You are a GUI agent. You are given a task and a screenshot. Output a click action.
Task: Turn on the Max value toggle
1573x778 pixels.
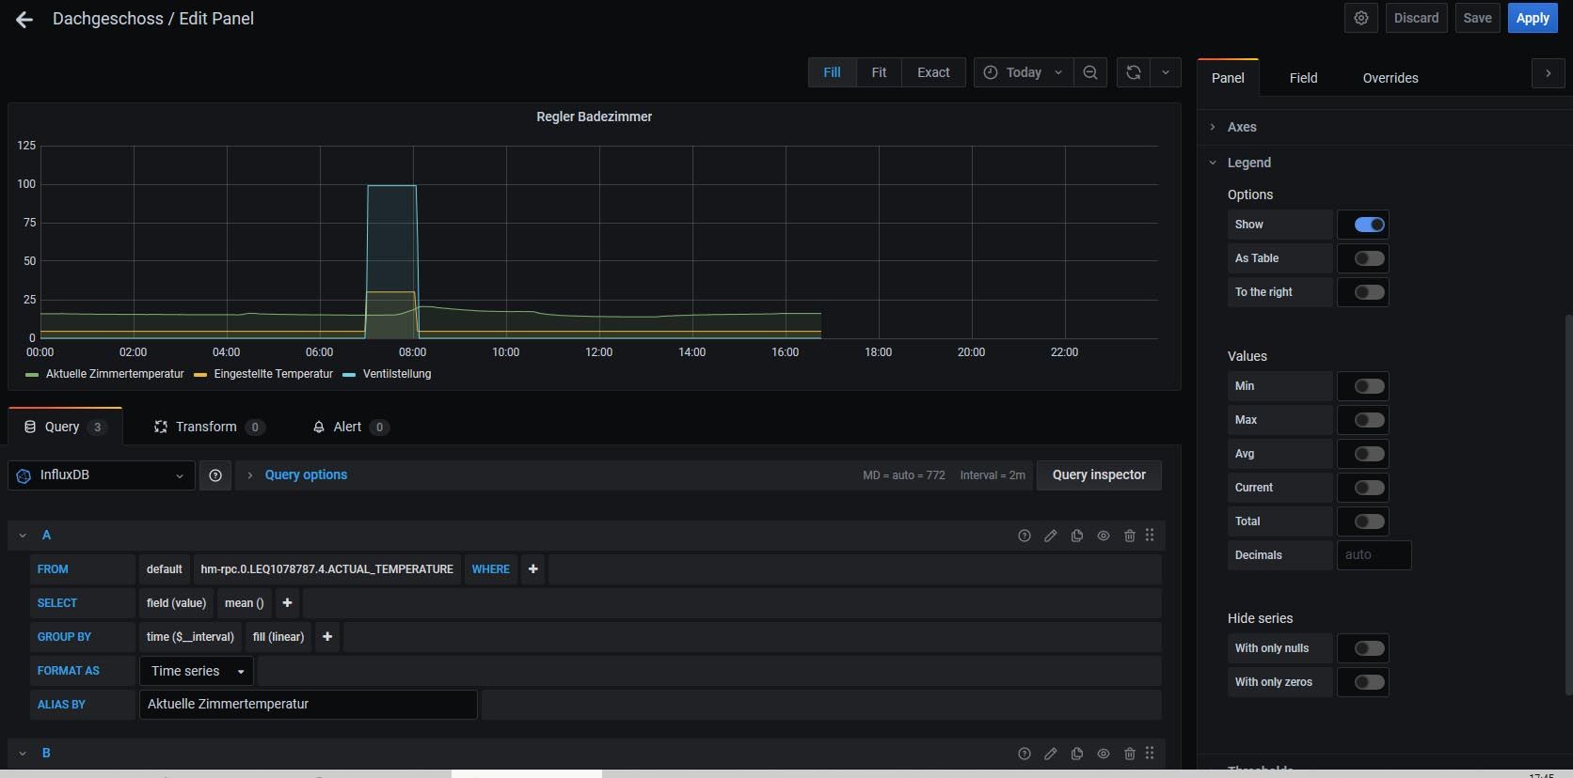click(1369, 420)
